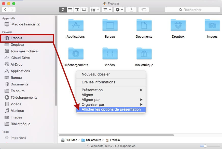Select the Dropbox folder icon
The height and width of the screenshot is (149, 222).
tap(178, 25)
